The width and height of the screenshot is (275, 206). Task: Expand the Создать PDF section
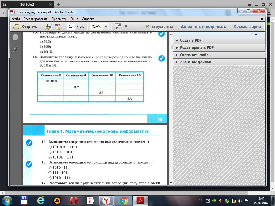219,40
